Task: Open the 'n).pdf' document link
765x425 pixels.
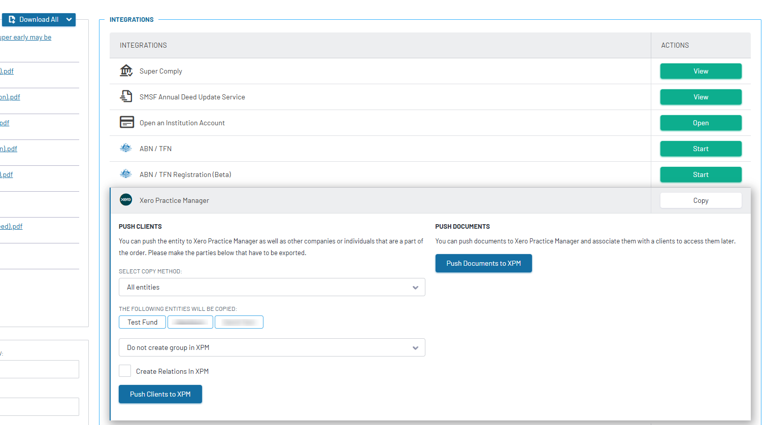Action: click(x=9, y=149)
